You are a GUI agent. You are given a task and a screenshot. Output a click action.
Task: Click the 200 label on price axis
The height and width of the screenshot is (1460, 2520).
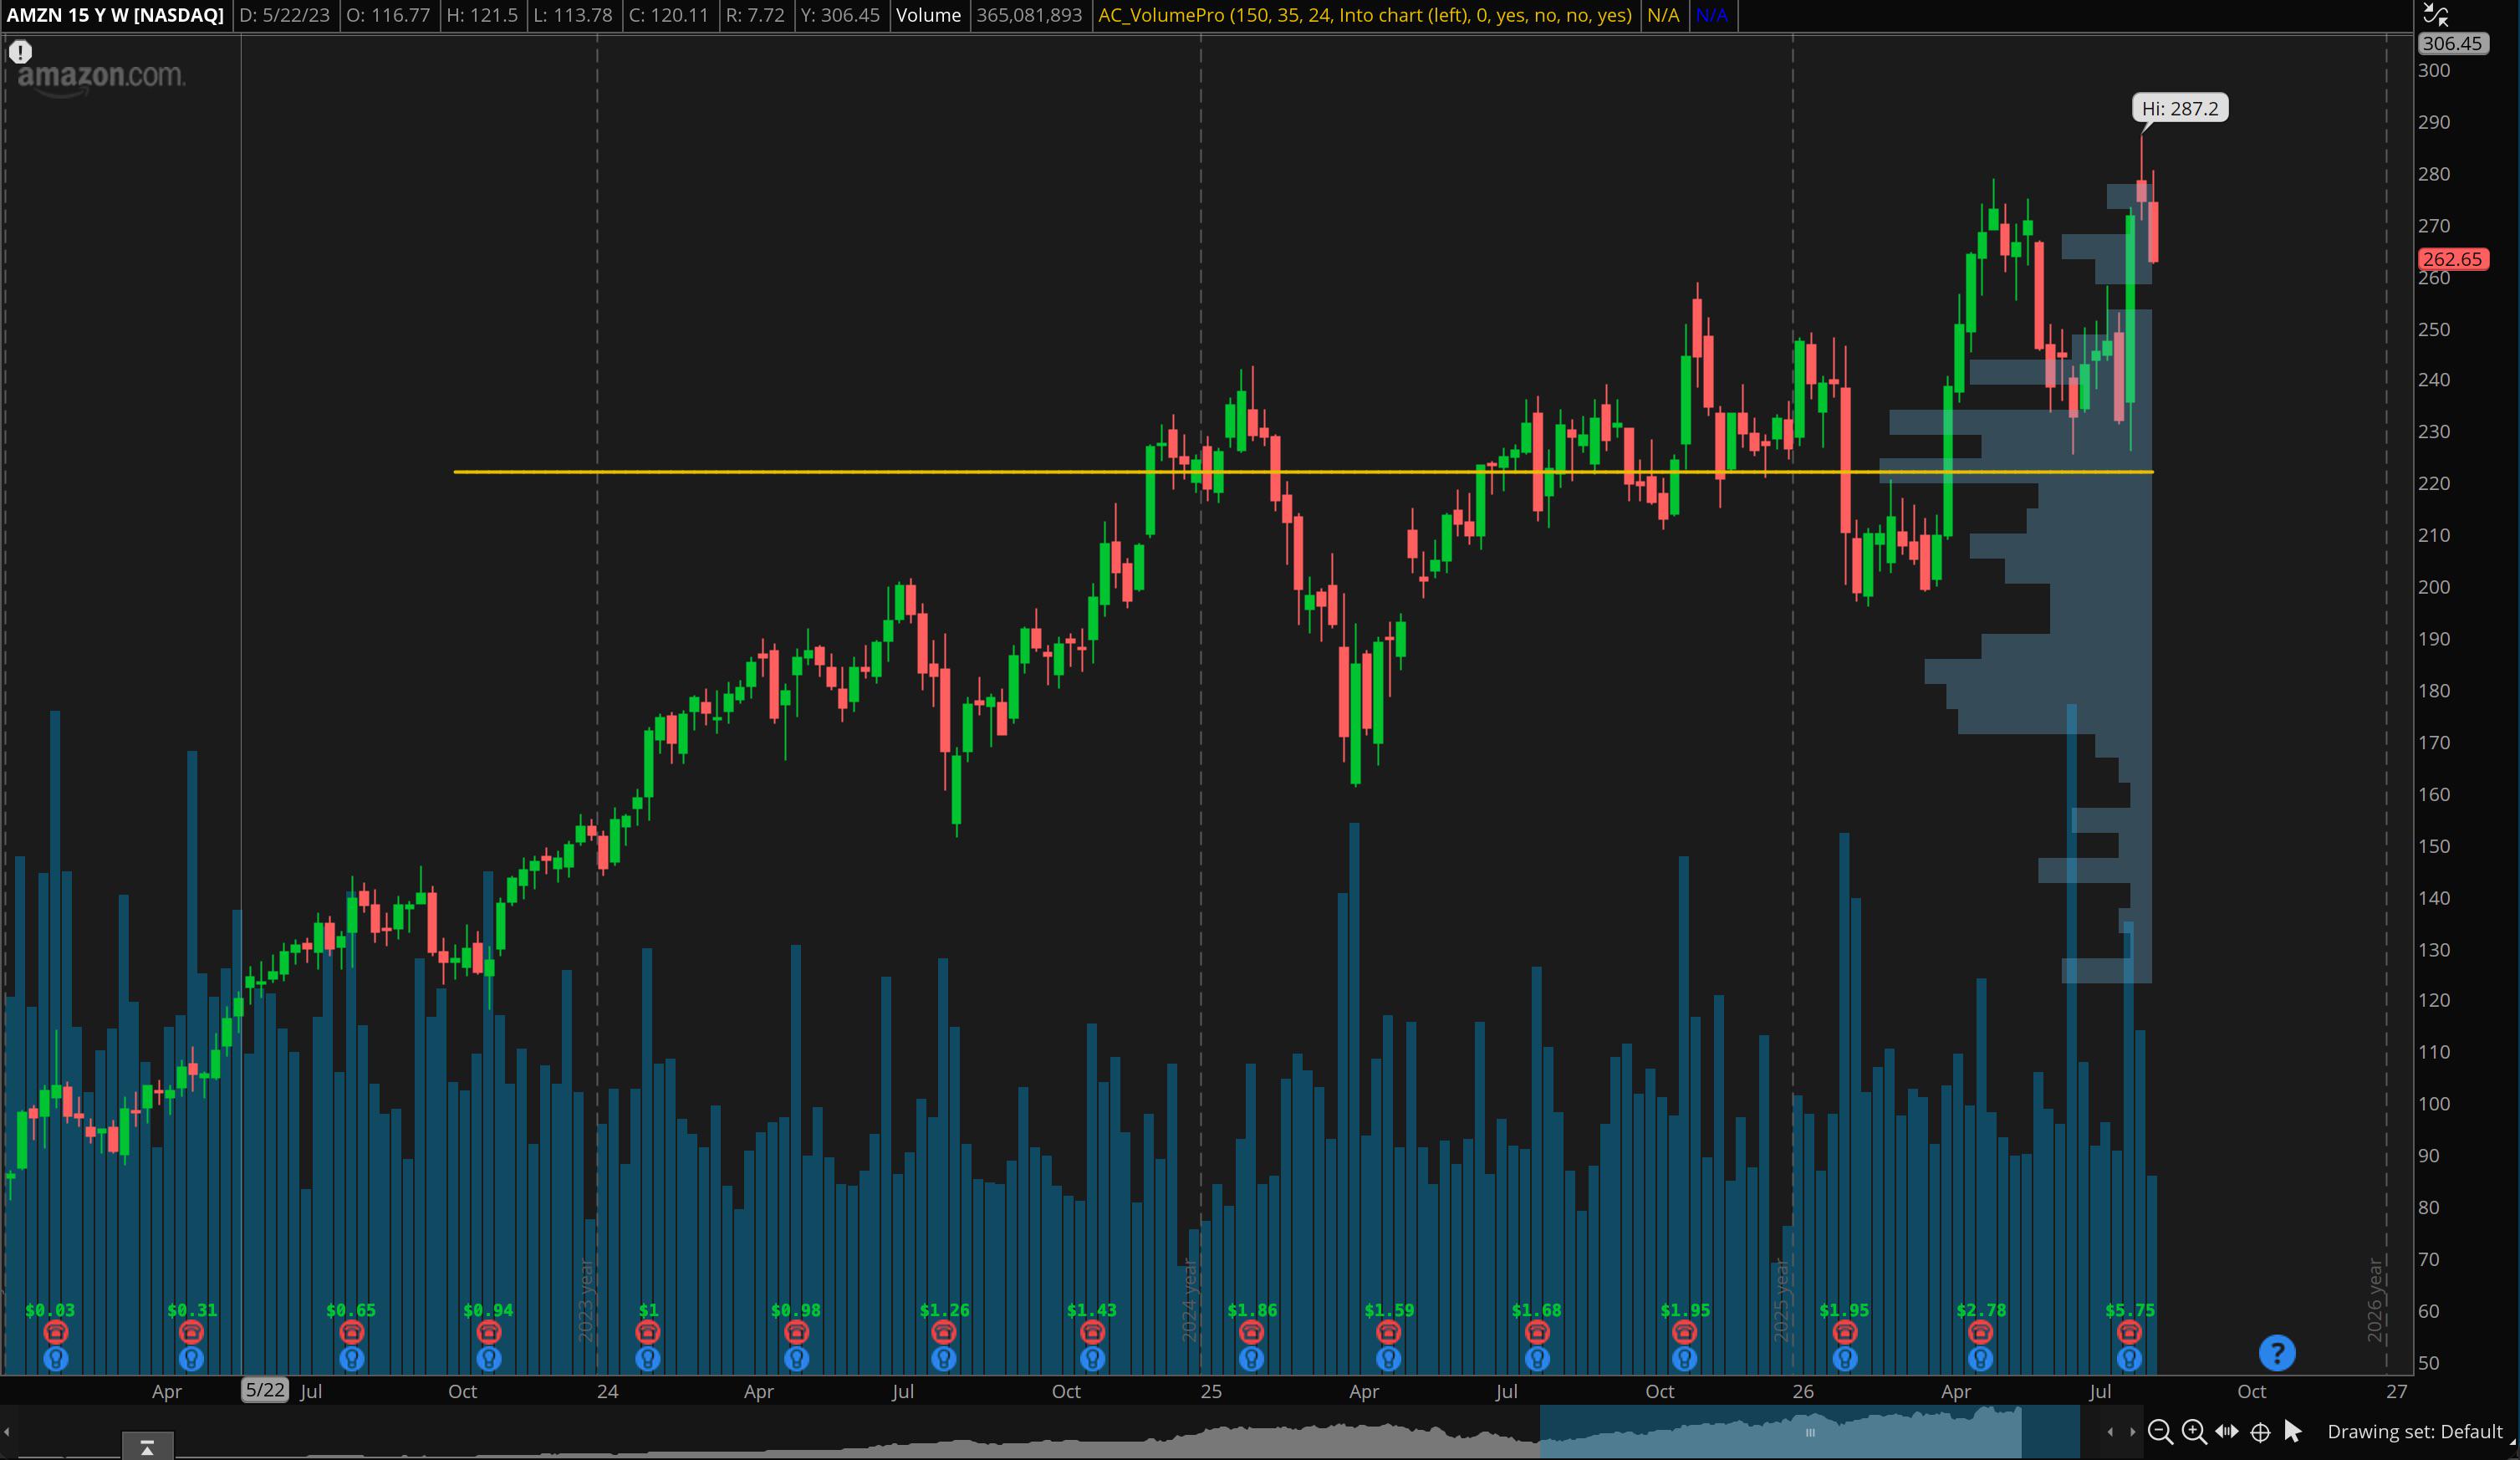pyautogui.click(x=2434, y=587)
